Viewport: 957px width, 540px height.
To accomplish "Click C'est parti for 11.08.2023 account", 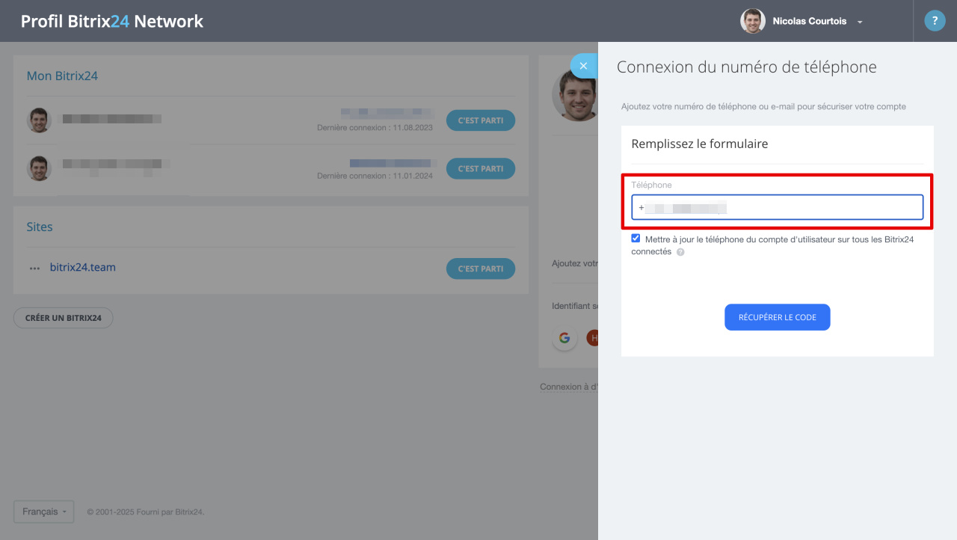I will click(481, 120).
